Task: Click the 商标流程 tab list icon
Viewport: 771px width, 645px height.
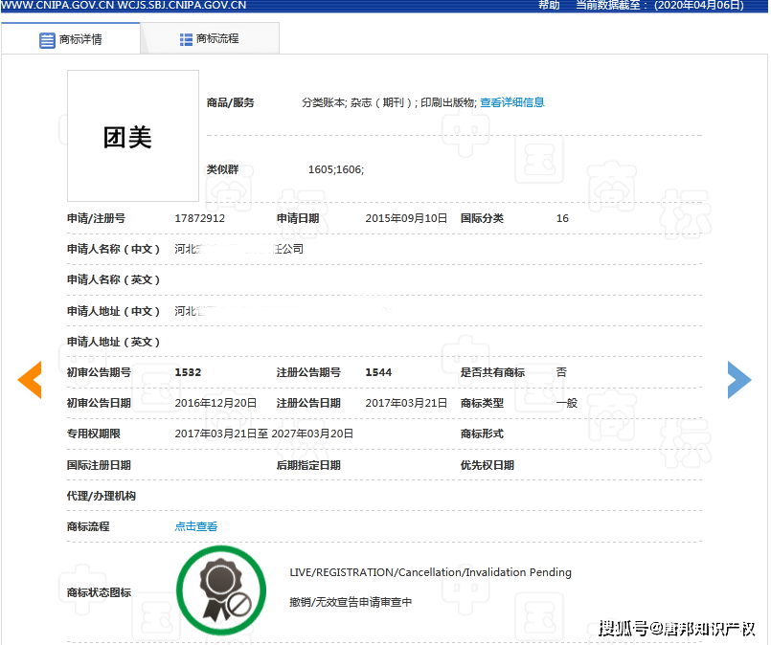Action: 186,39
